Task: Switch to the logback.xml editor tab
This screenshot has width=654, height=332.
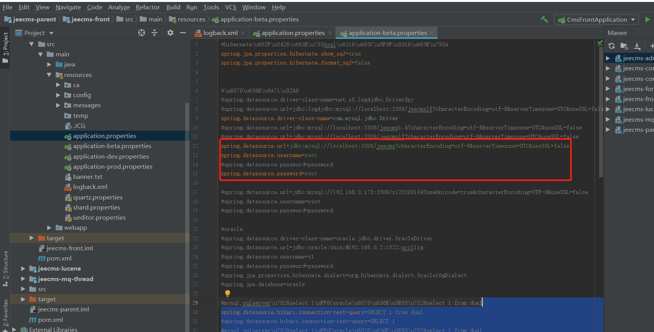Action: (220, 33)
